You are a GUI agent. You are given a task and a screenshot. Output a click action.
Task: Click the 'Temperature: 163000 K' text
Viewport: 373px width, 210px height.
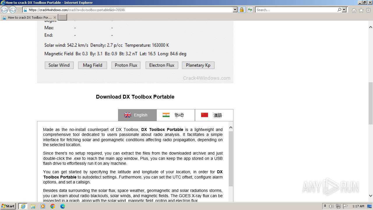tap(147, 45)
